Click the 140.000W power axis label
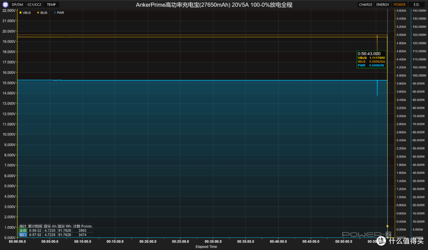The image size is (428, 250). pyautogui.click(x=420, y=11)
